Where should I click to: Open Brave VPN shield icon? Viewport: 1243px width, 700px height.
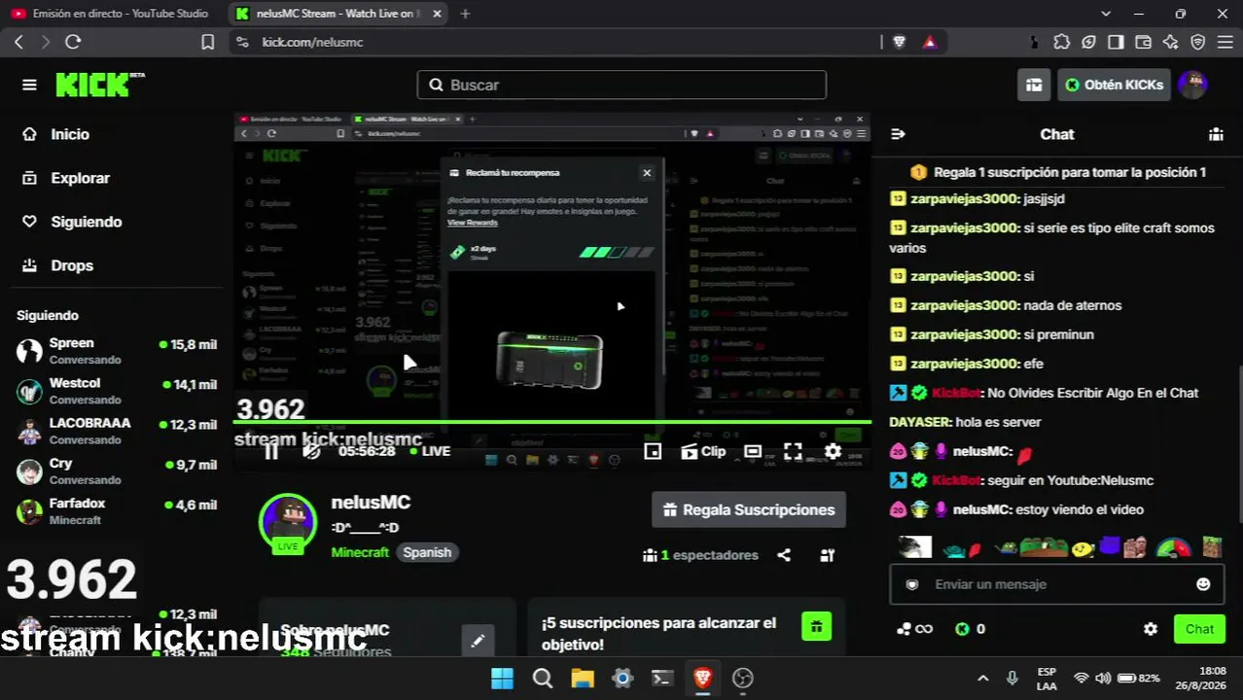[x=1197, y=42]
